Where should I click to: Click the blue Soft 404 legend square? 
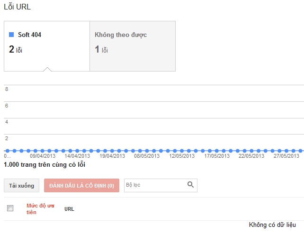[x=11, y=35]
